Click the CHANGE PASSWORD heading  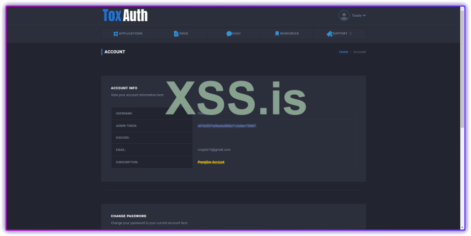pos(128,216)
